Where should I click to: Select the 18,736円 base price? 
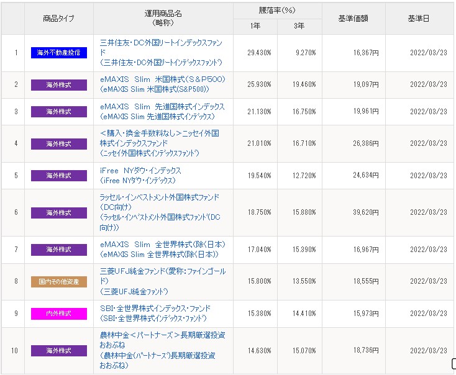tap(366, 350)
